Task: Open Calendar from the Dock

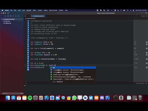Action: 19,98
